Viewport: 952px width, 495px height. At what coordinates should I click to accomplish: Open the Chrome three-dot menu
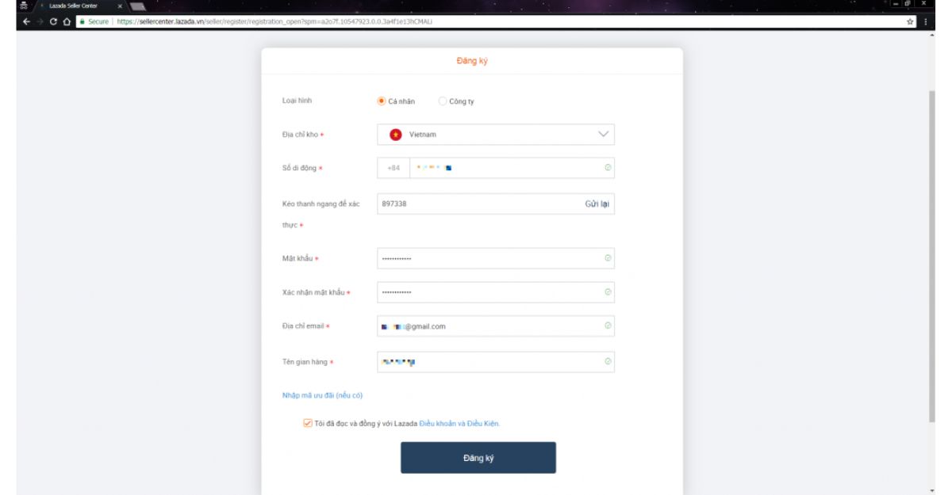click(925, 21)
